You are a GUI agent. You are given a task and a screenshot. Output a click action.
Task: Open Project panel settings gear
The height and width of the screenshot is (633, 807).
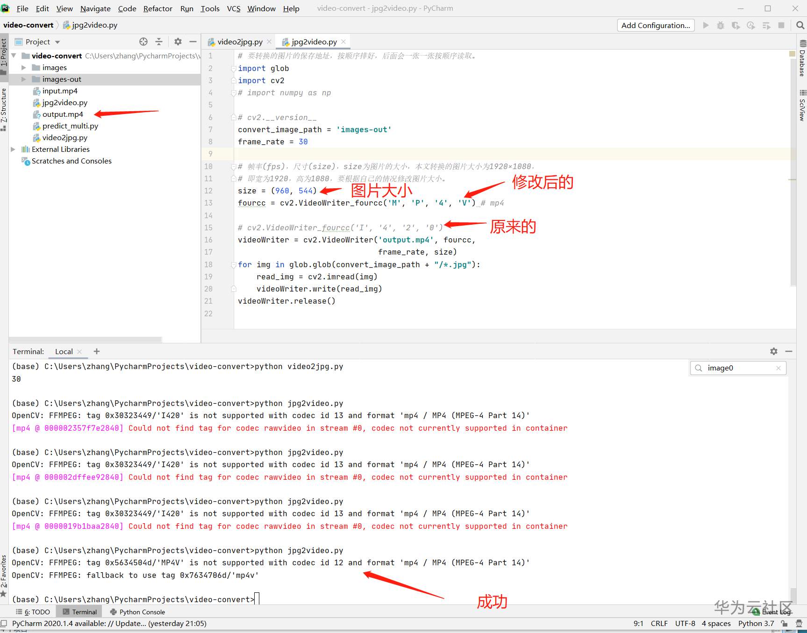178,42
